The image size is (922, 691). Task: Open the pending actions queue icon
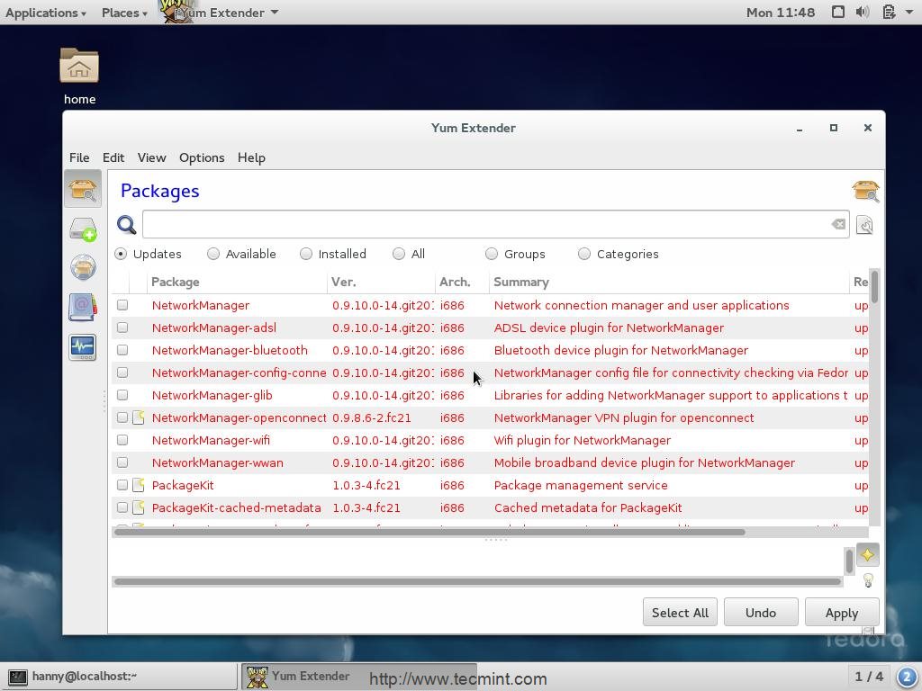(x=82, y=229)
